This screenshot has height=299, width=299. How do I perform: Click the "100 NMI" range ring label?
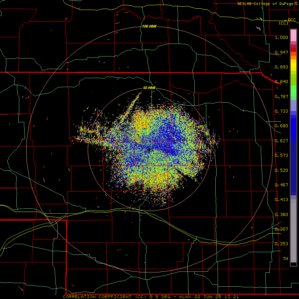(x=149, y=26)
